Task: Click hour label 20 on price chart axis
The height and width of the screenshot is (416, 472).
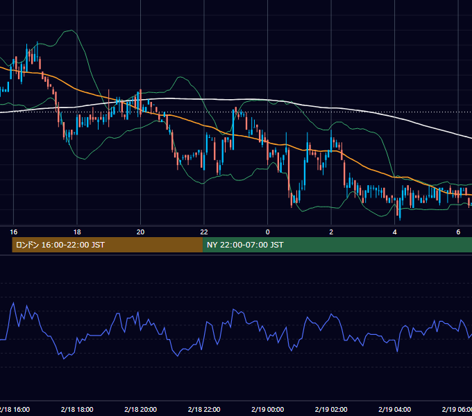Action: [x=141, y=232]
